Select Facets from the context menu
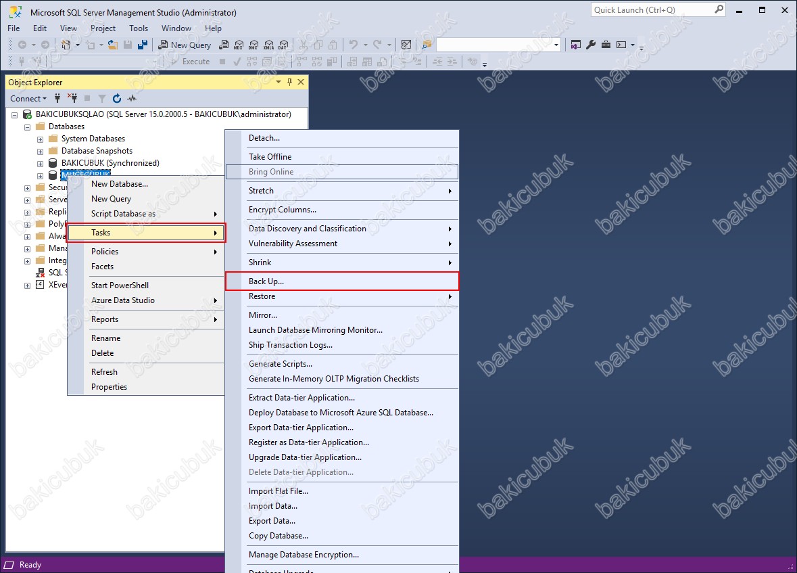 coord(147,266)
